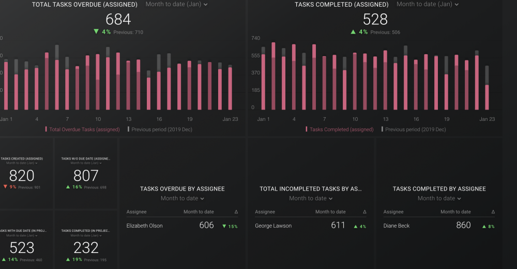This screenshot has width=517, height=269.
Task: Click green down arrow under 684 overdue total
Action: coord(96,32)
